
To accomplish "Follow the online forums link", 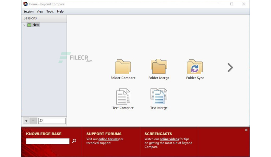I will 109,139.
